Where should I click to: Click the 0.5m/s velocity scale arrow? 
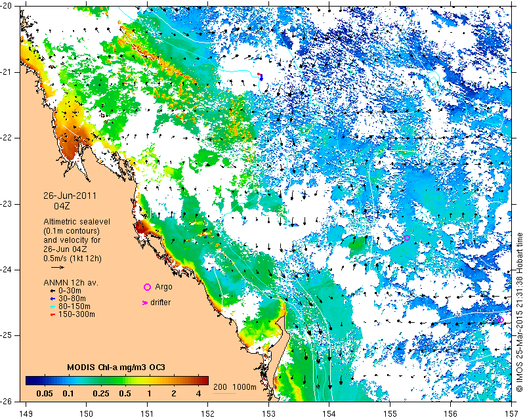coord(58,267)
